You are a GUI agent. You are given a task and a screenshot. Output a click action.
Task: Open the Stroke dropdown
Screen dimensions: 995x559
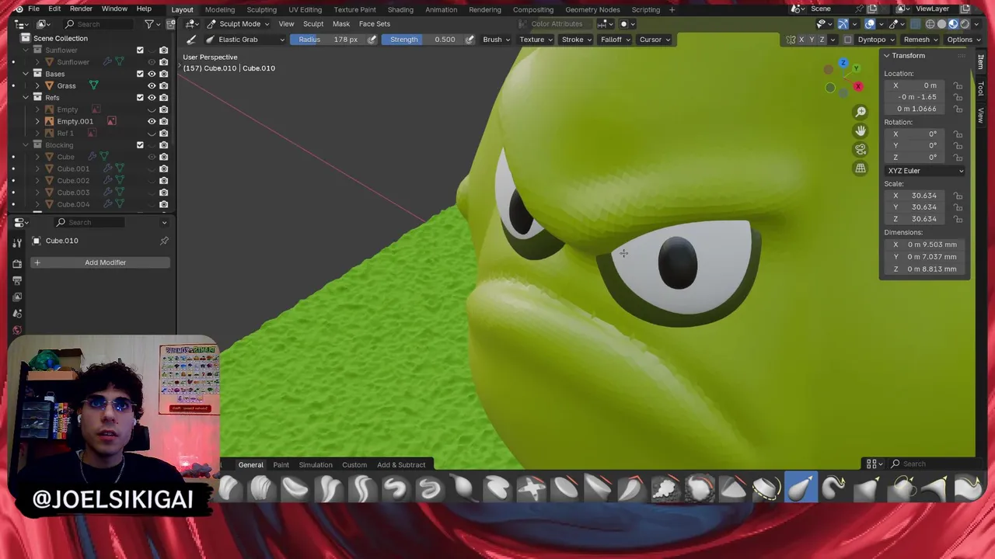(576, 40)
